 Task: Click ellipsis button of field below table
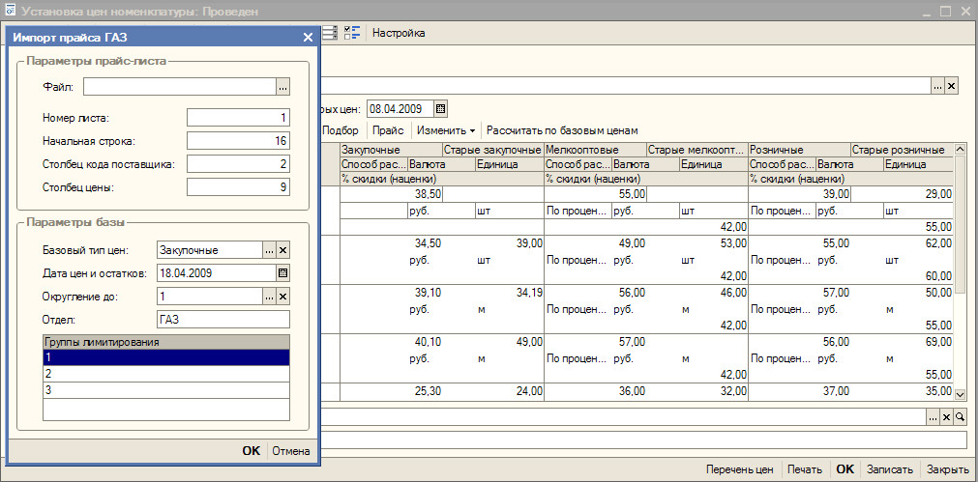(933, 418)
